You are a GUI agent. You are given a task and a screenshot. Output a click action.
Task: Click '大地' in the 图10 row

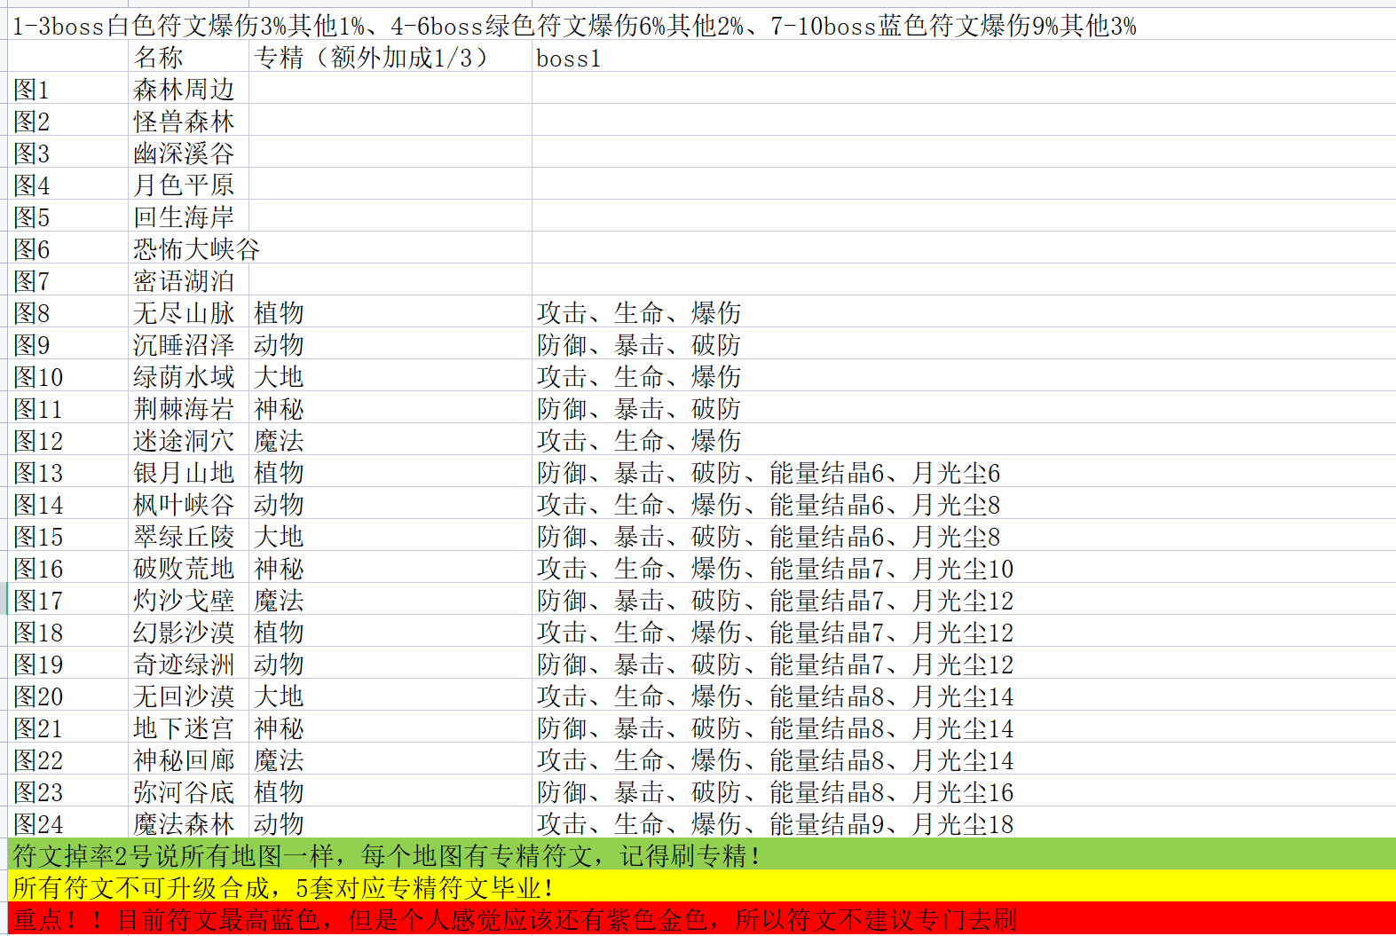pos(390,375)
